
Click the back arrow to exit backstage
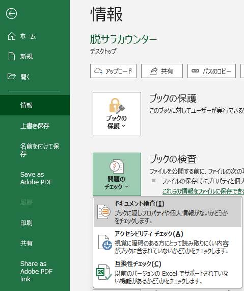pyautogui.click(x=12, y=14)
